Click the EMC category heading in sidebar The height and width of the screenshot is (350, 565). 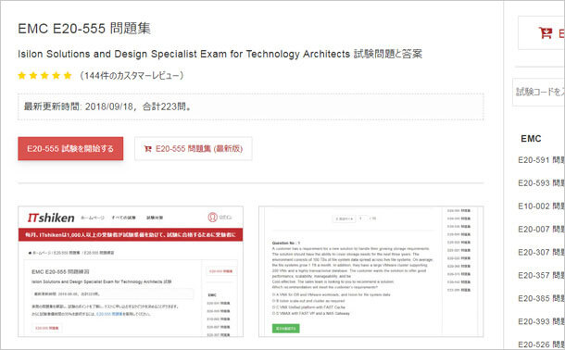pos(531,139)
